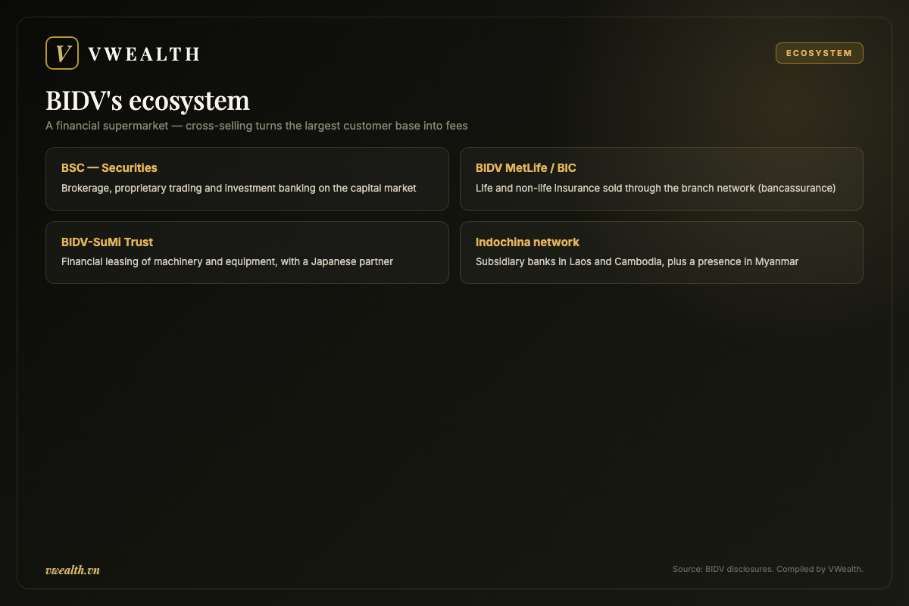909x606 pixels.
Task: Click the "BIDV's ecosystem" heading
Action: 148,100
